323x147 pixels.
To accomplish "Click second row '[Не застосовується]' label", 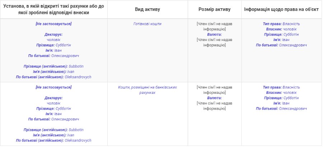I will [53, 87].
